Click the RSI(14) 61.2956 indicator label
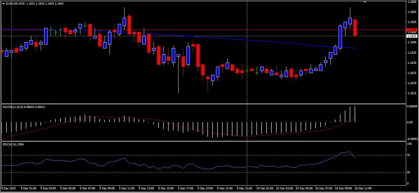The image size is (419, 193). pyautogui.click(x=13, y=144)
